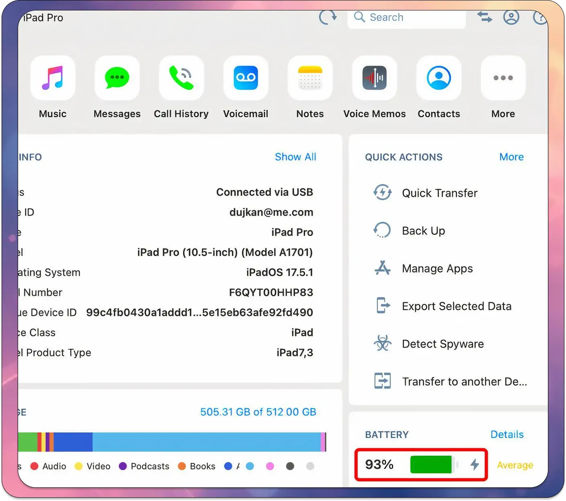The image size is (566, 501).
Task: Open battery Details link
Action: click(x=507, y=434)
